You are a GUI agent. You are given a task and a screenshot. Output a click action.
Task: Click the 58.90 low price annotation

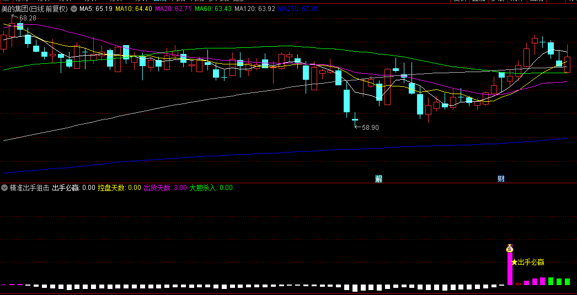click(370, 128)
